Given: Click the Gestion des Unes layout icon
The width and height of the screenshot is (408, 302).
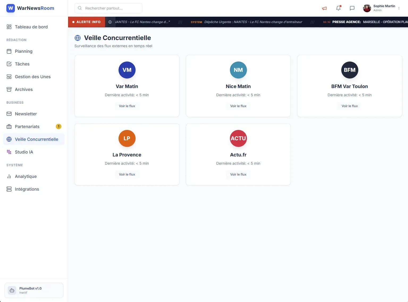Looking at the screenshot, I should tap(9, 77).
